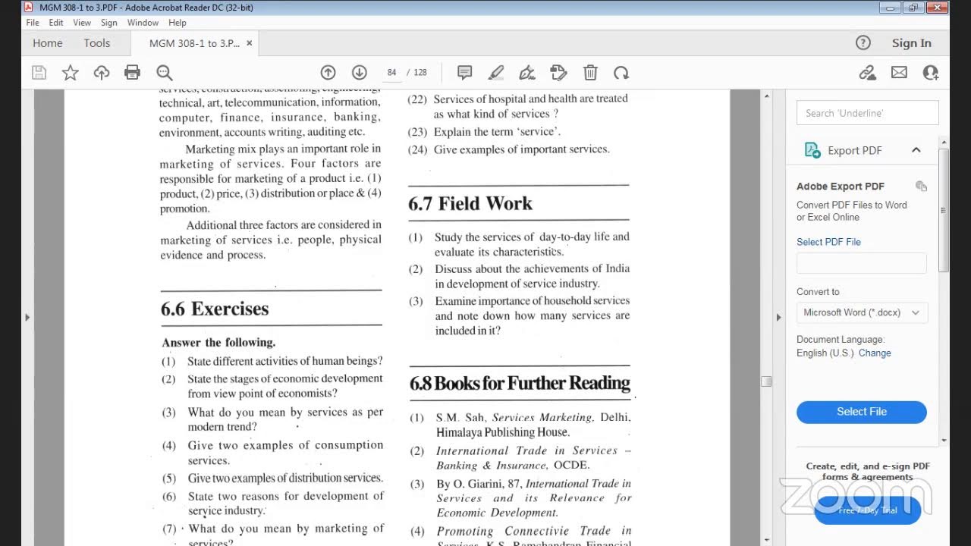
Task: Open the Window menu
Action: click(143, 23)
